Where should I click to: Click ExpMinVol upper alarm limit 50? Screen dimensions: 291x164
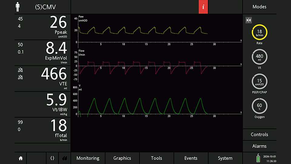[20, 45]
